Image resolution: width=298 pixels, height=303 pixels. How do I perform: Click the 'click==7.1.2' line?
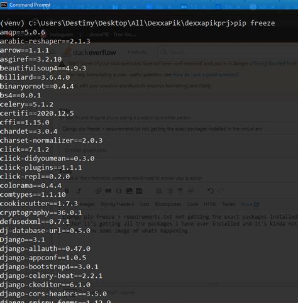click(25, 150)
